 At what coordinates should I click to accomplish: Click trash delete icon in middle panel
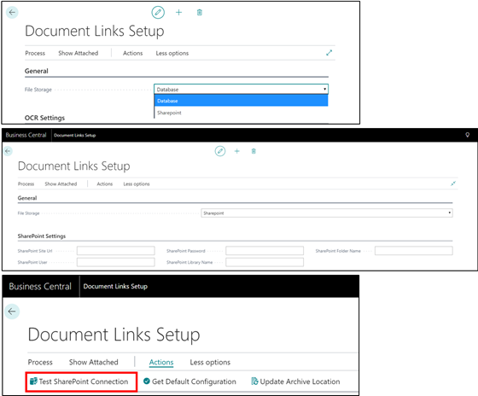point(254,151)
